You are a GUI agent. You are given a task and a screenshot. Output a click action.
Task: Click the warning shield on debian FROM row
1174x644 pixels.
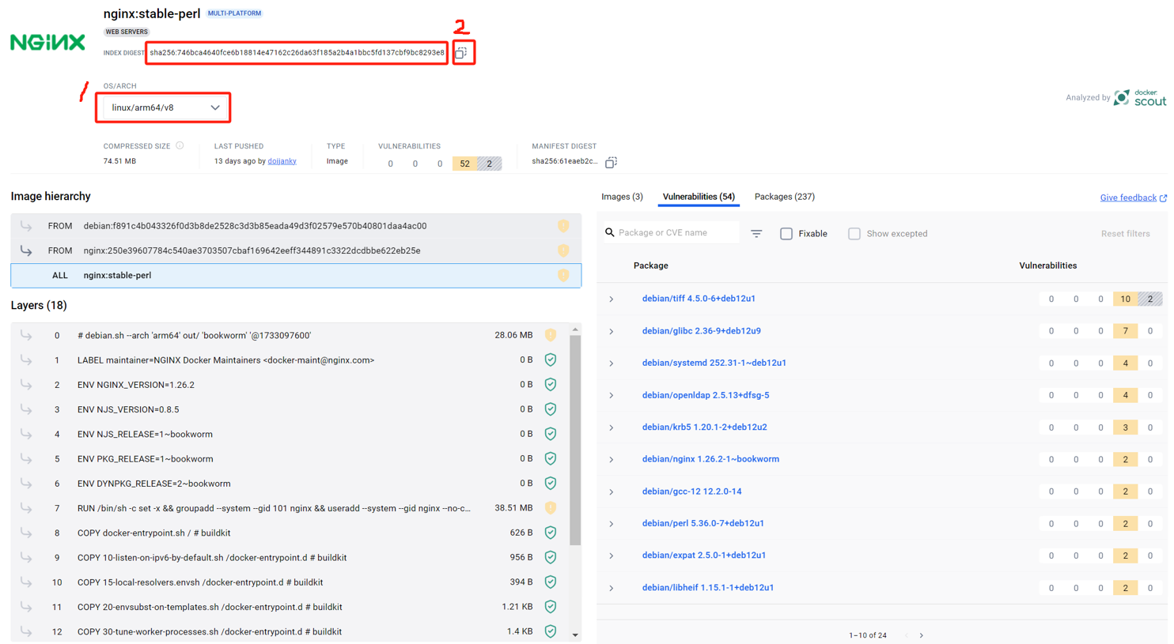point(563,226)
